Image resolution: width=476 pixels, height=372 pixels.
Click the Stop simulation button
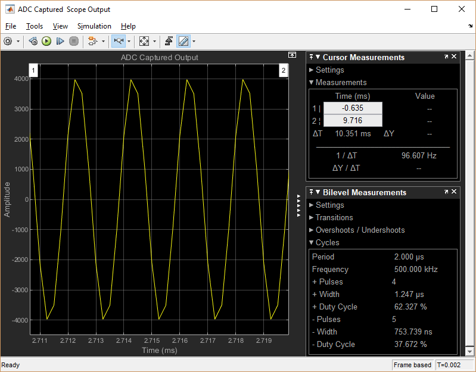[74, 41]
